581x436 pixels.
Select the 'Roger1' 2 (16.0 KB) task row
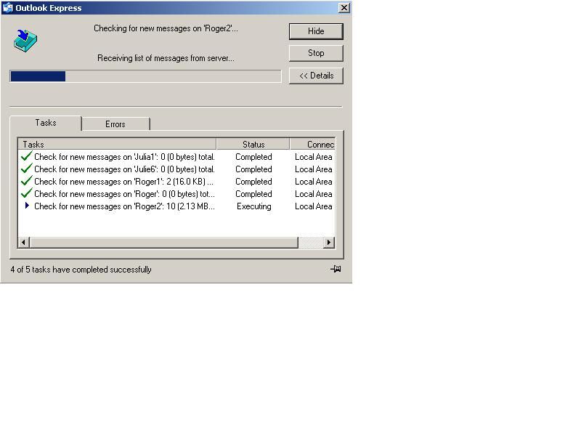176,182
